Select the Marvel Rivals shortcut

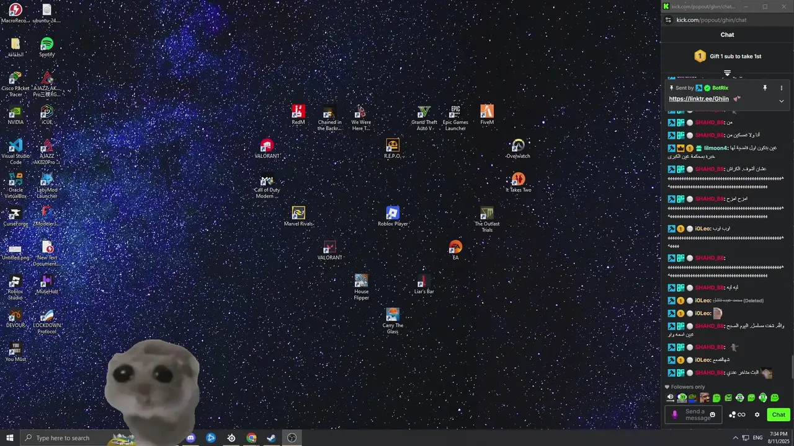coord(298,217)
